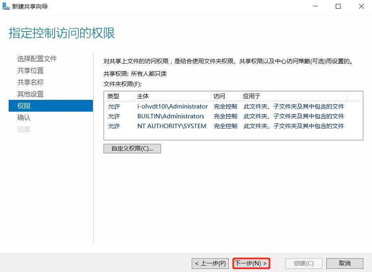372x272 pixels.
Task: Jump to 确认 step
Action: tap(24, 118)
